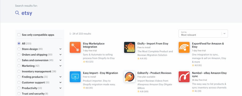The image size is (242, 96).
Task: Expand Store design category chevron
Action: coord(61,49)
